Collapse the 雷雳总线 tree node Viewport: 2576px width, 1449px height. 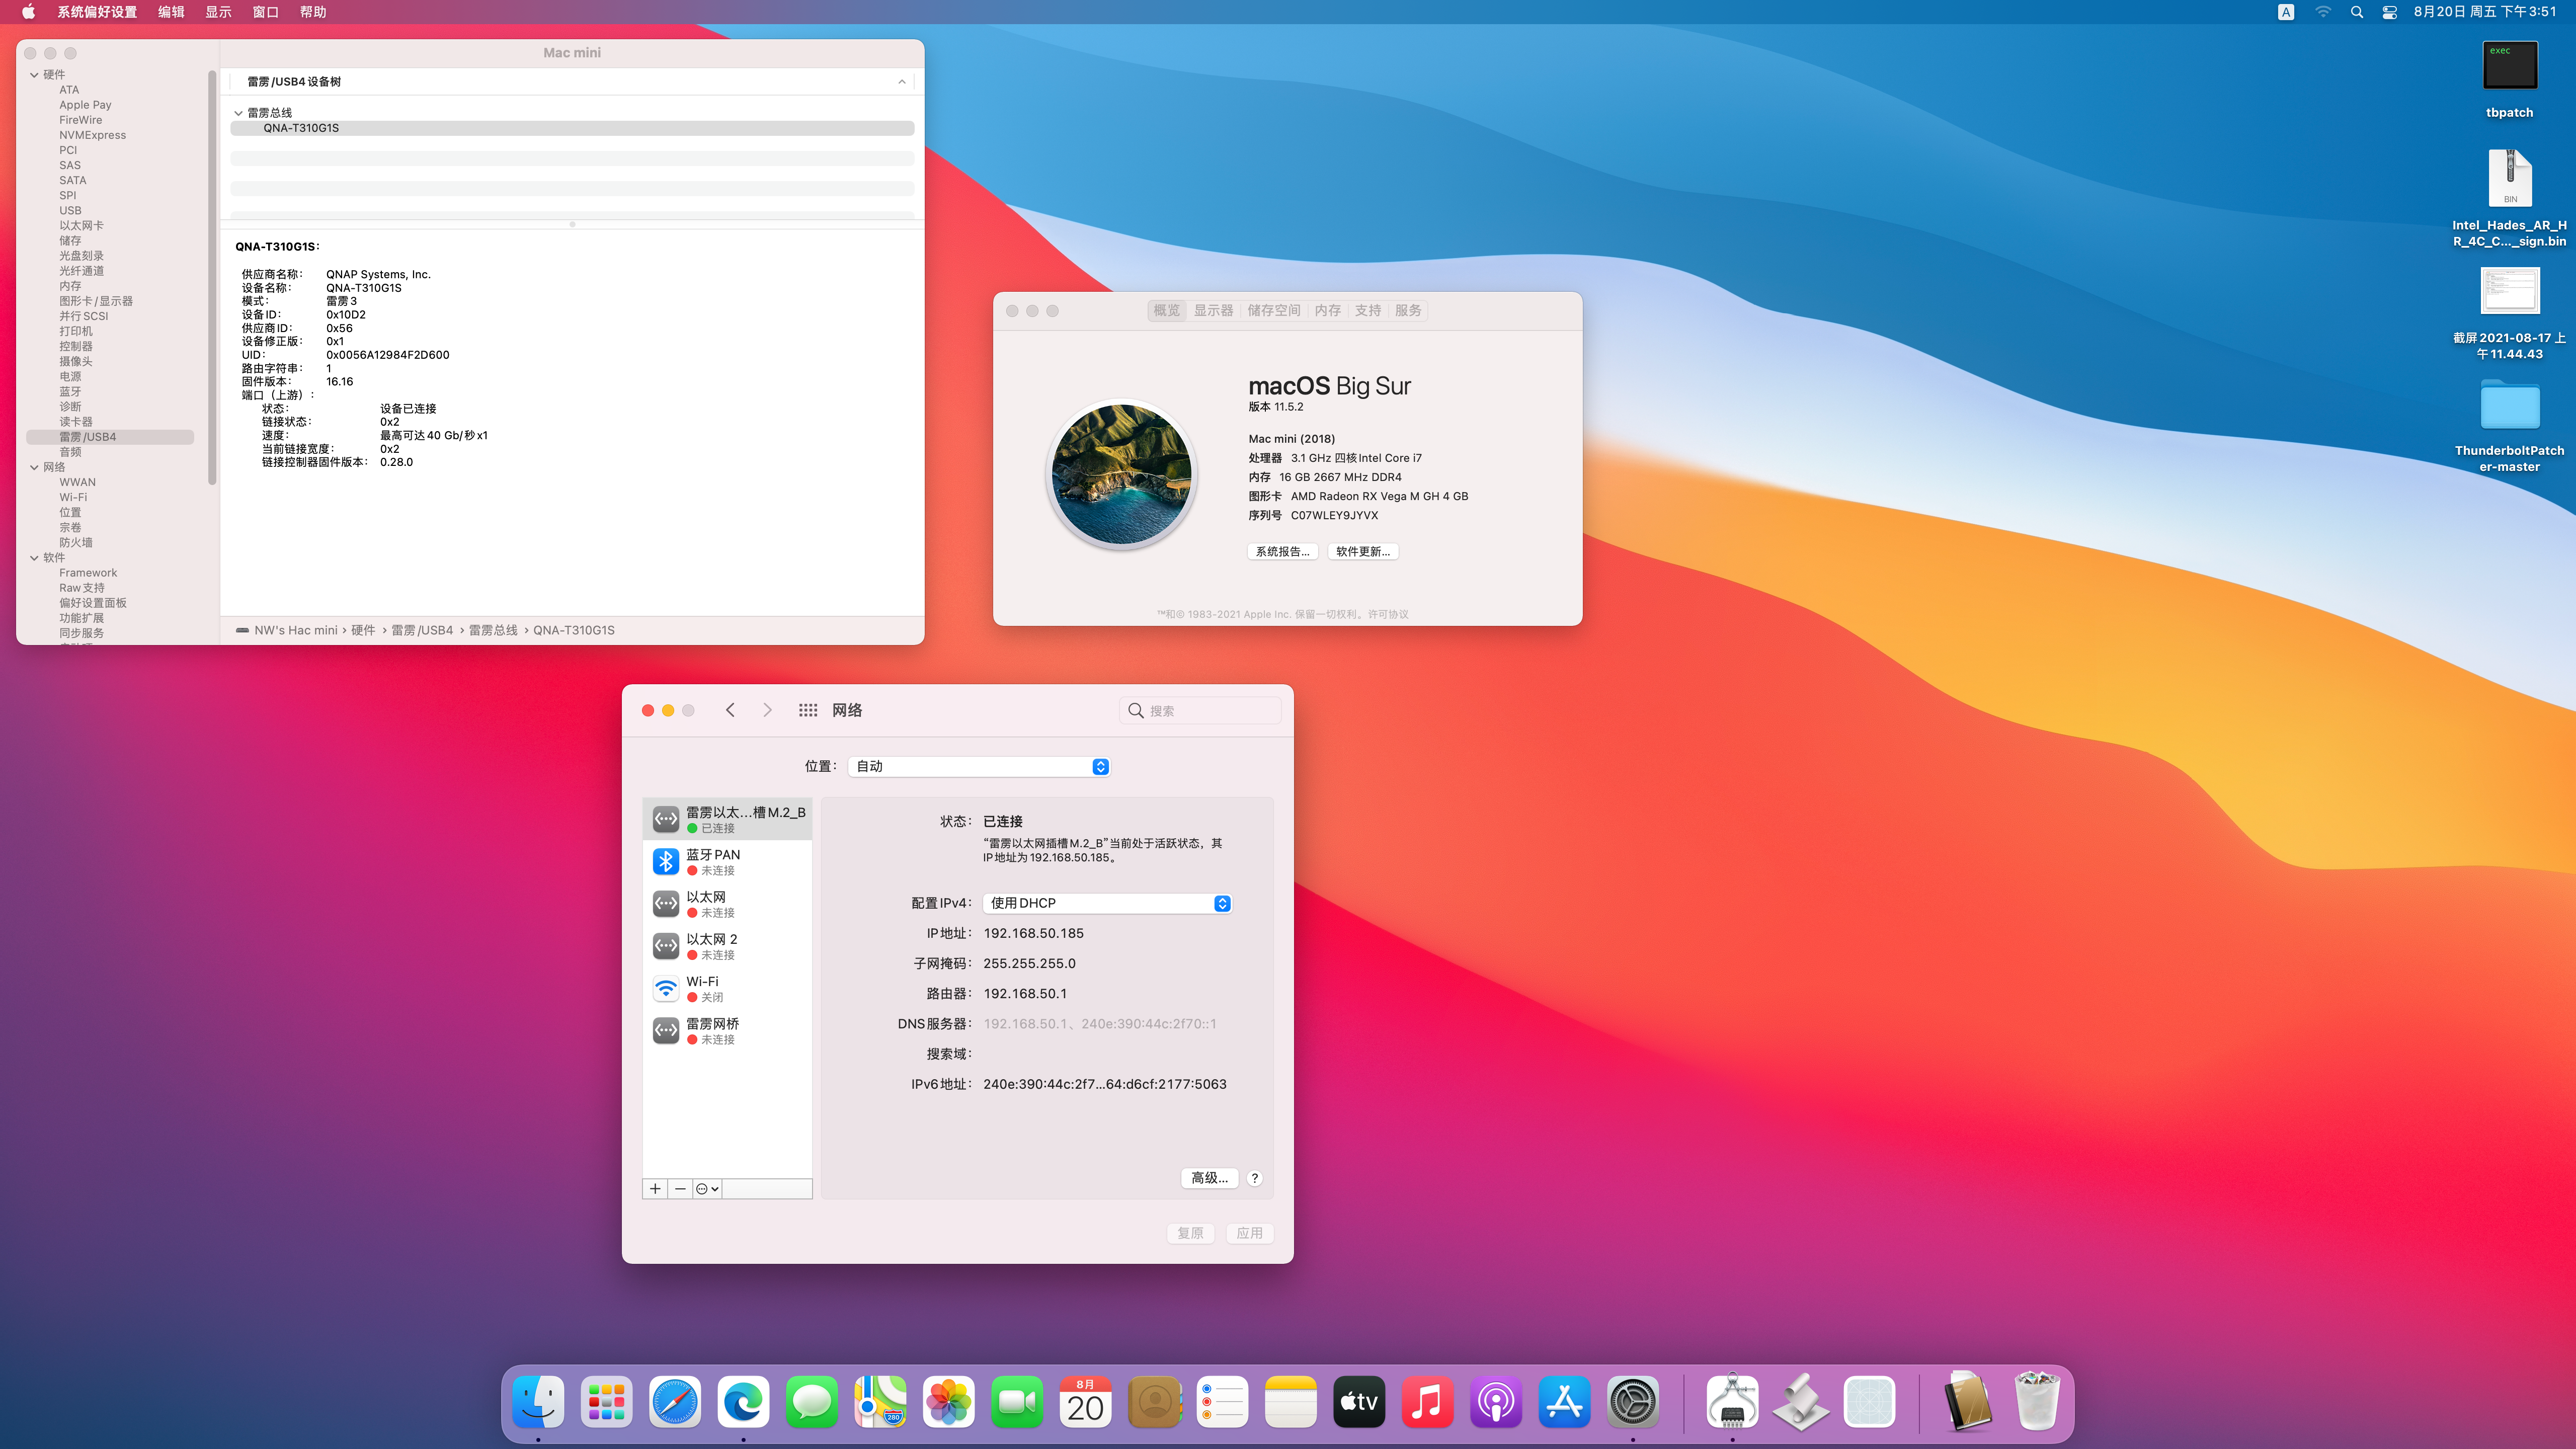pyautogui.click(x=238, y=113)
